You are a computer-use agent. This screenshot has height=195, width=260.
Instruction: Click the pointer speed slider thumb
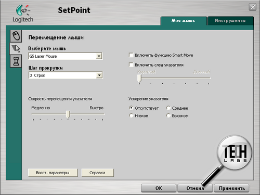tap(68, 114)
